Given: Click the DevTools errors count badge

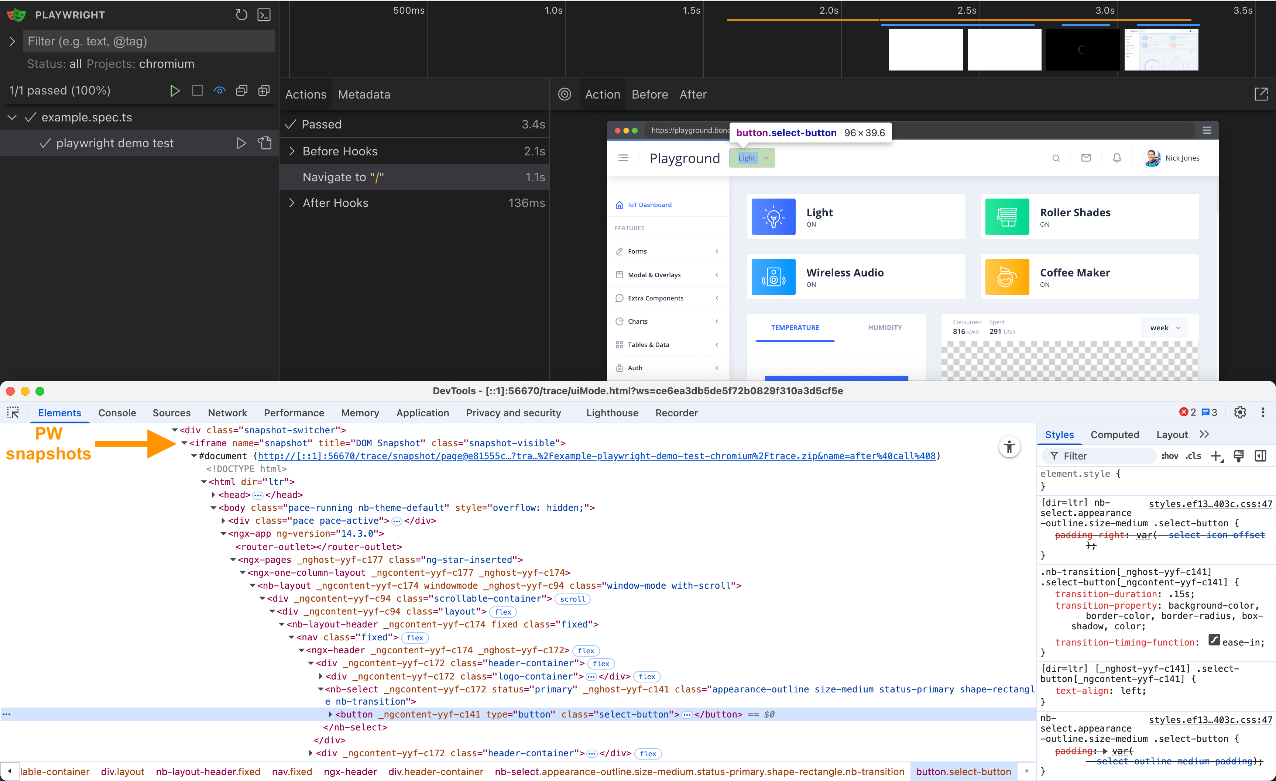Looking at the screenshot, I should 1187,413.
